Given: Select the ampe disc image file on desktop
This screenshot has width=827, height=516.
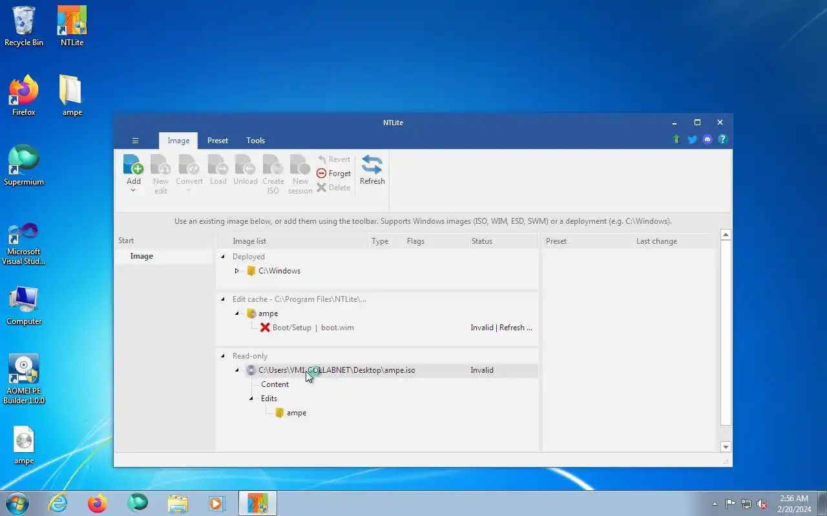Looking at the screenshot, I should pyautogui.click(x=24, y=446).
